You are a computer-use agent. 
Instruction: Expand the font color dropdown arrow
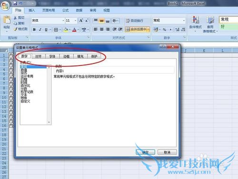click(78, 30)
